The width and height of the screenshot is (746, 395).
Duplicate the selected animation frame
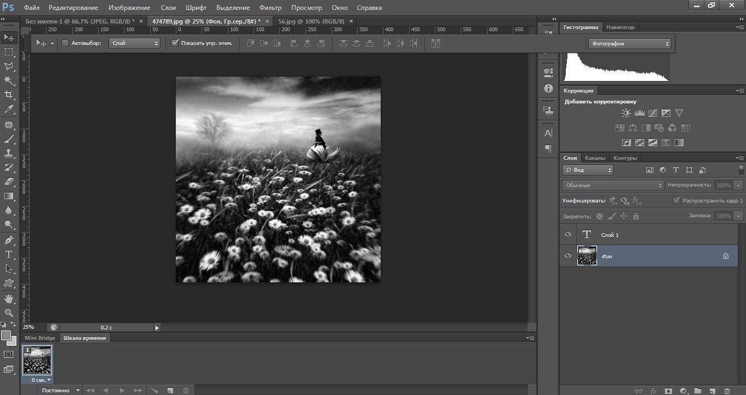point(171,391)
